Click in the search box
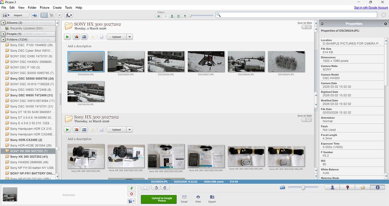 (x=297, y=15)
